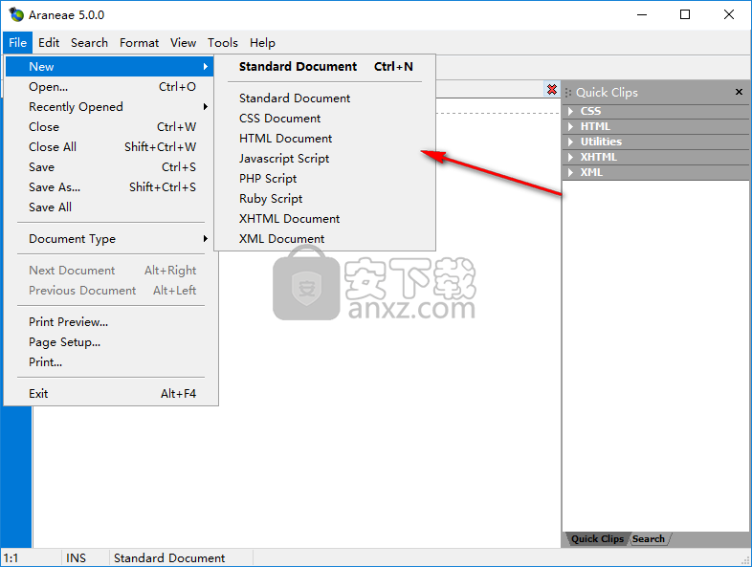This screenshot has width=752, height=567.
Task: Choose Save As... from File menu
Action: [x=110, y=187]
